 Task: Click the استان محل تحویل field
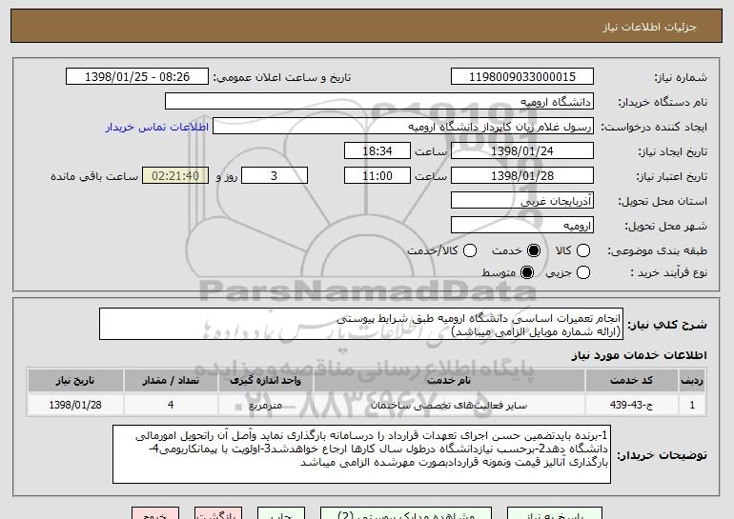[522, 201]
